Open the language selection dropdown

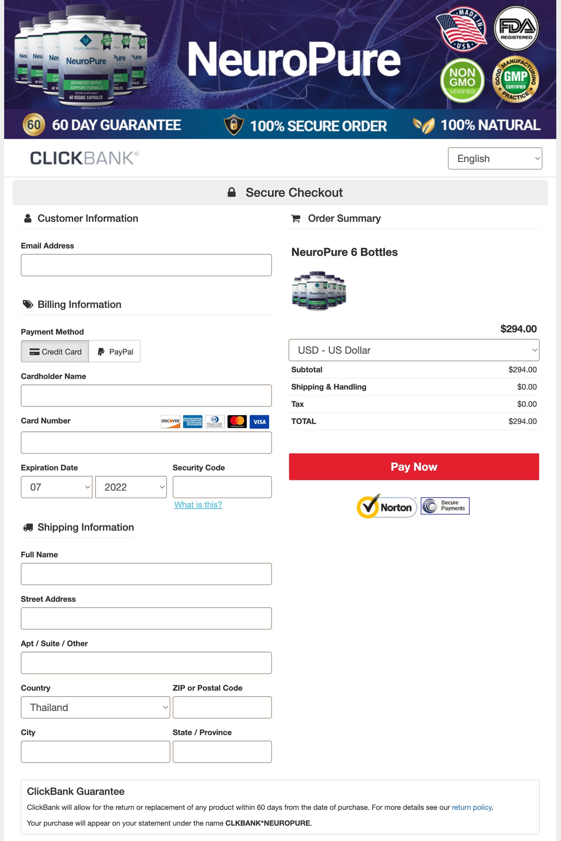(495, 158)
